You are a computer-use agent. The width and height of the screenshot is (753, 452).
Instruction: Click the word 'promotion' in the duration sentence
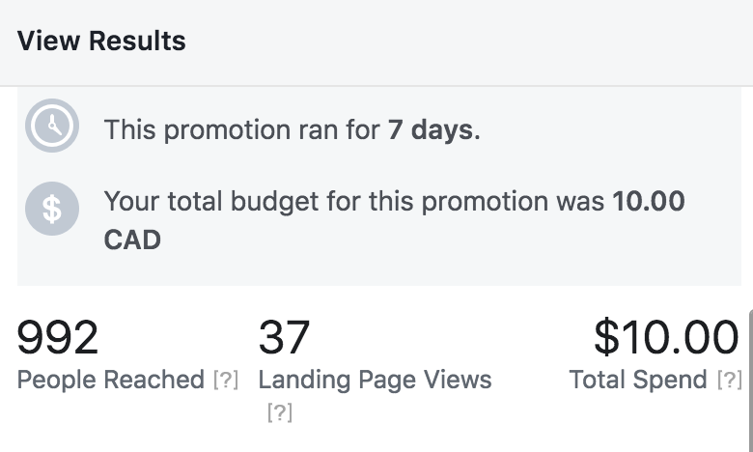pyautogui.click(x=227, y=130)
